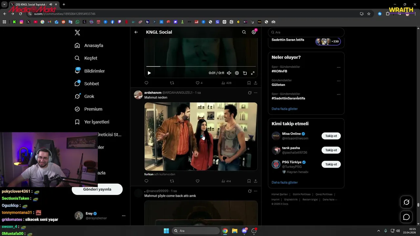
Task: Play the paused video
Action: [149, 73]
